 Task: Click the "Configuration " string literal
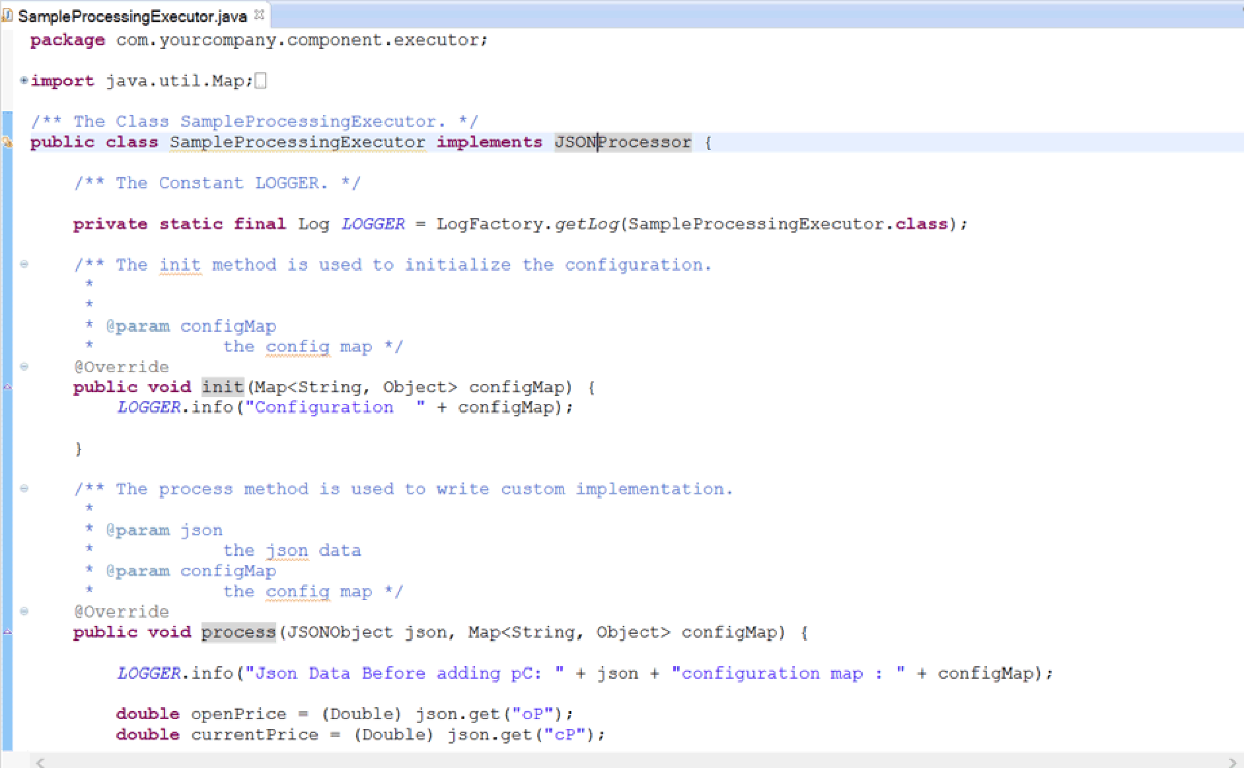(x=335, y=407)
